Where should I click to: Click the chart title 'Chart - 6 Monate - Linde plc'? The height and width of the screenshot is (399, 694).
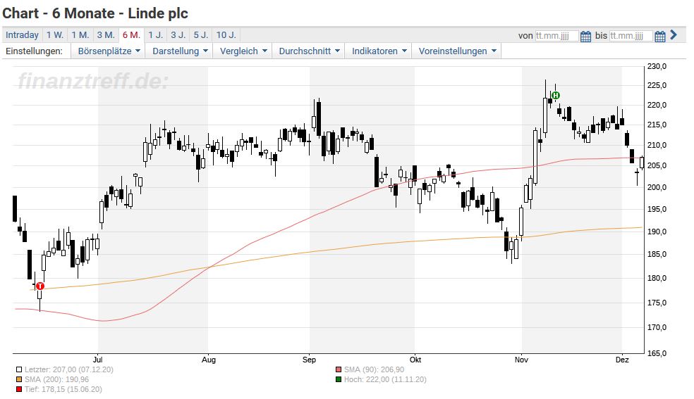click(95, 13)
